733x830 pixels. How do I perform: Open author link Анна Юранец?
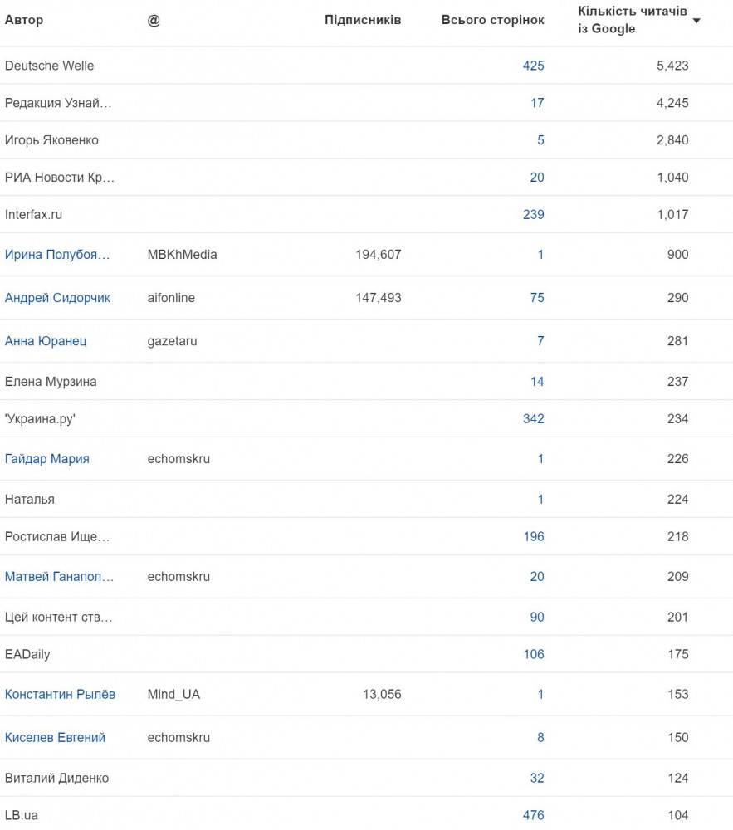pyautogui.click(x=46, y=341)
